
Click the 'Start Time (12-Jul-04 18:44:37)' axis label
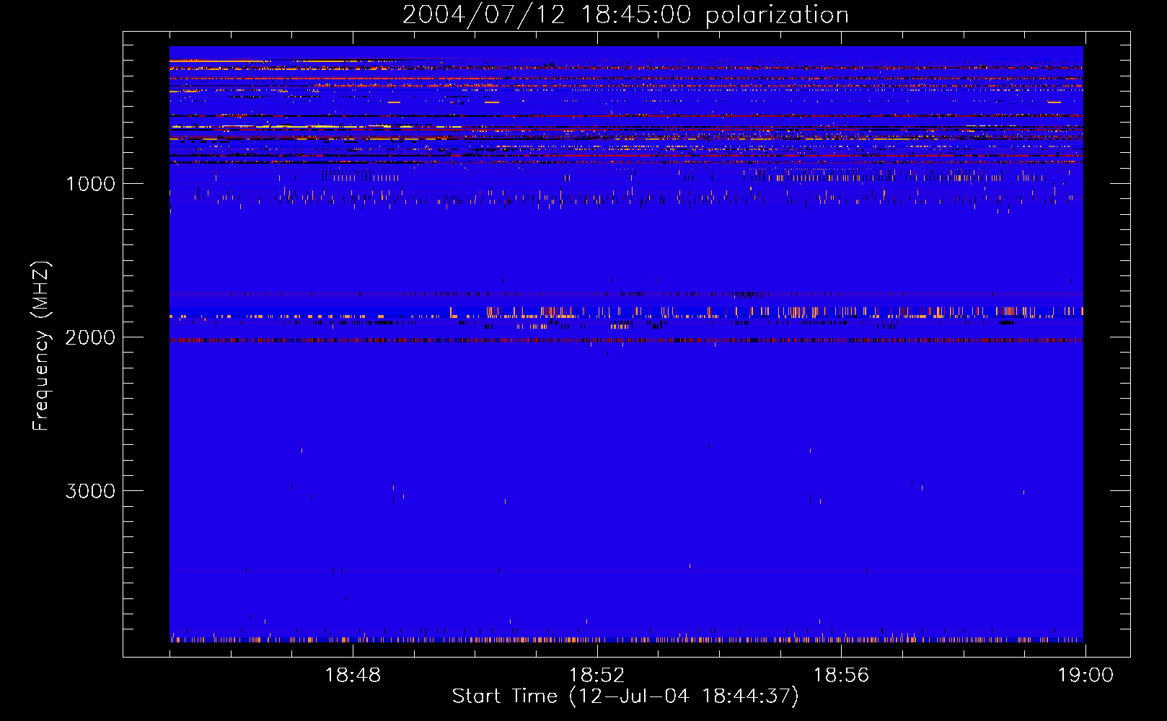(625, 696)
